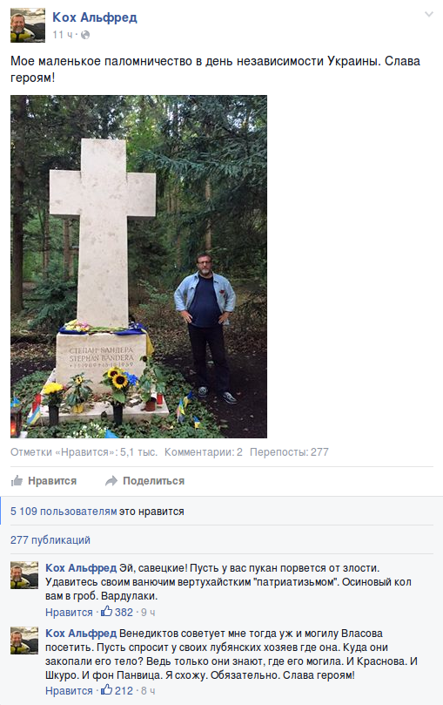
Task: Open Кох Альфред profile from post header
Action: click(x=95, y=17)
